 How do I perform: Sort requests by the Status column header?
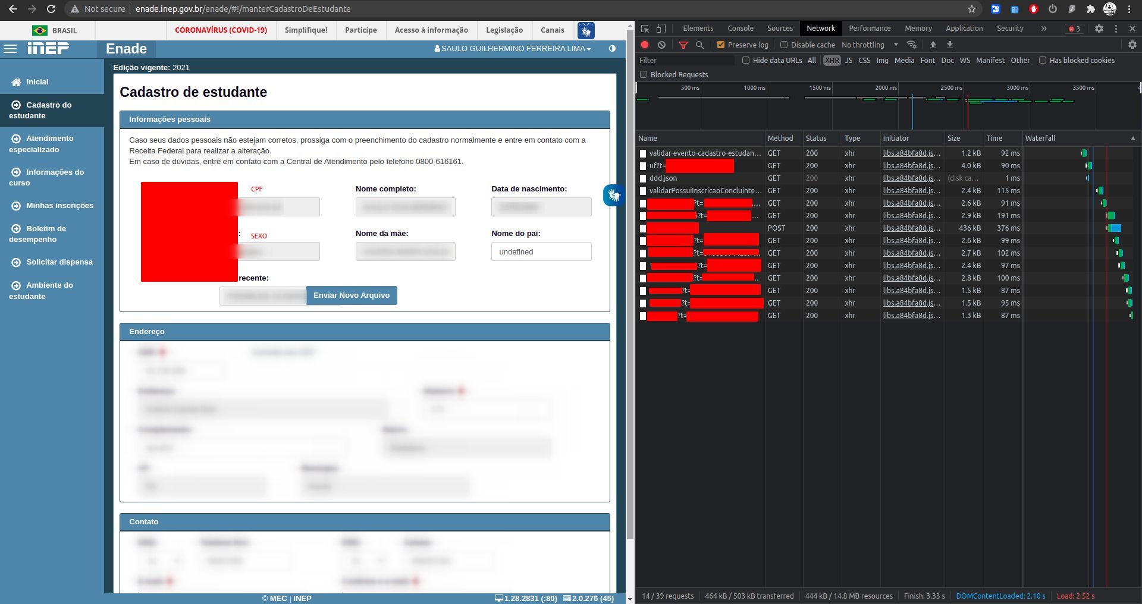(822, 138)
